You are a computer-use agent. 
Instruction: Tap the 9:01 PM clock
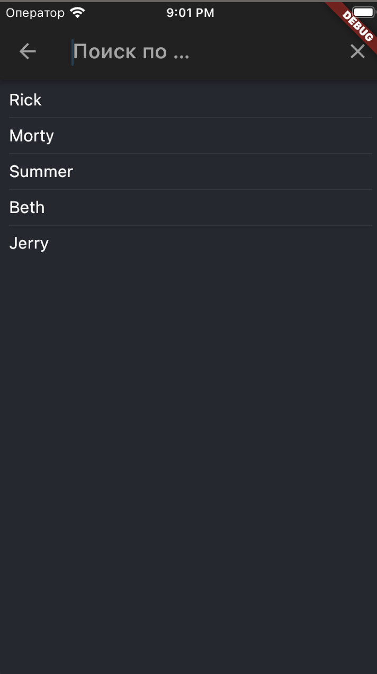click(190, 13)
